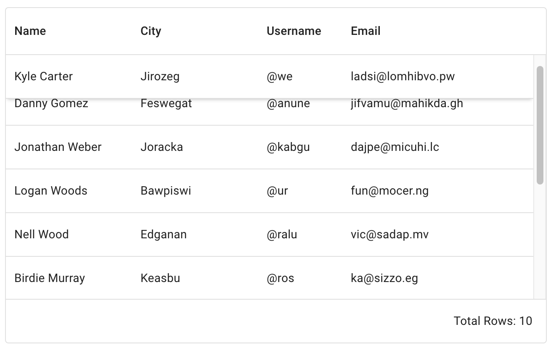This screenshot has width=551, height=348.
Task: Click the ka@sizzo.eg email cell
Action: (x=384, y=278)
